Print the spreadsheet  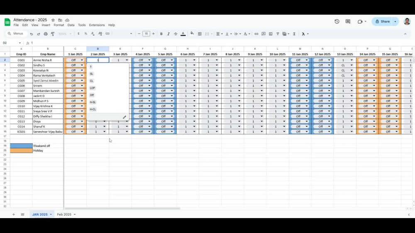(x=46, y=34)
